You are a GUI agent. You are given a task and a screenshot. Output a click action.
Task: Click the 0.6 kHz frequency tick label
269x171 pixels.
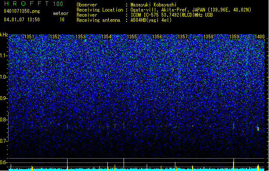[x=4, y=162]
